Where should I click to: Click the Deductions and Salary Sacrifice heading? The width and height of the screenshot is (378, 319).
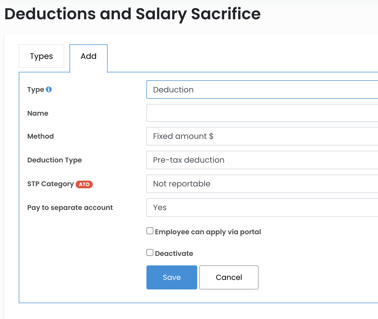click(132, 14)
